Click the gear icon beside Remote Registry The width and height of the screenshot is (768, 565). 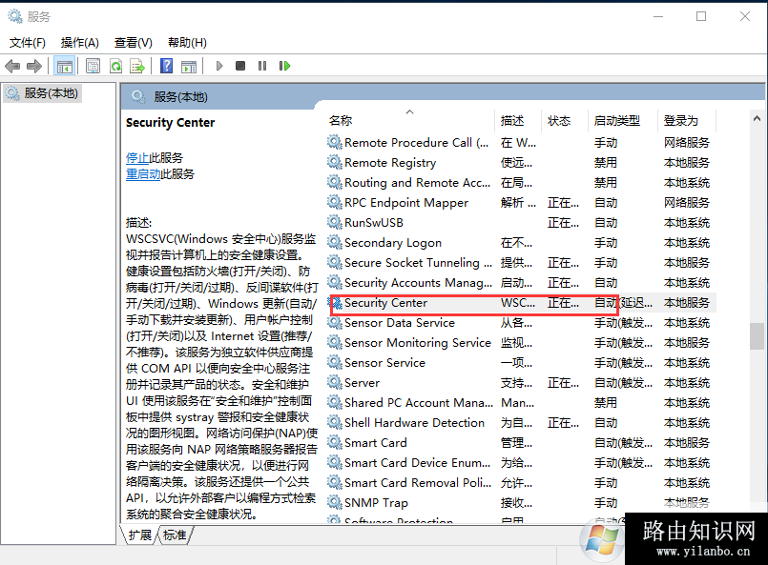[x=335, y=162]
